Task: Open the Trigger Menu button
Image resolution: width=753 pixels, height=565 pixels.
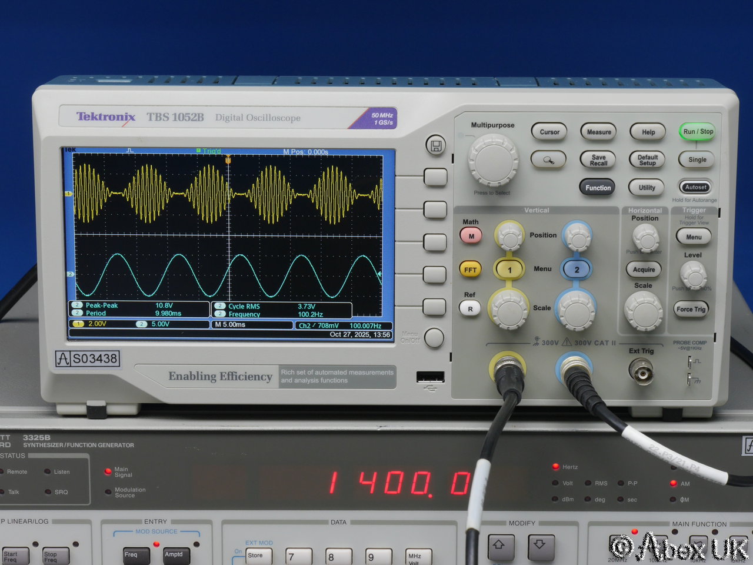Action: 694,237
